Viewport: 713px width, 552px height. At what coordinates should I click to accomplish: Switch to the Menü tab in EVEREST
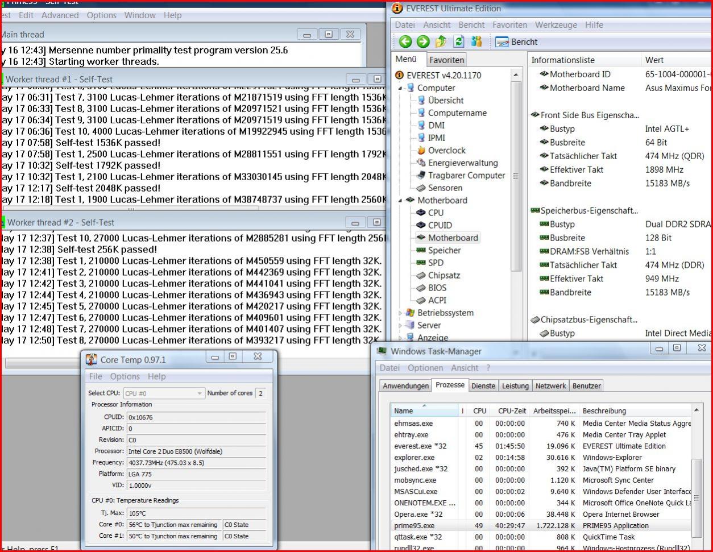point(406,59)
